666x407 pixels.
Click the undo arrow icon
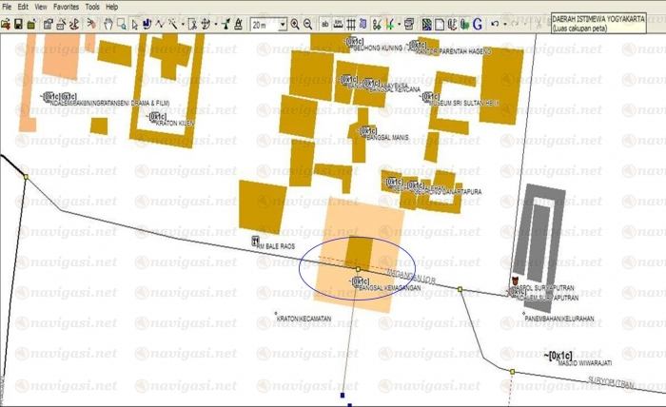click(493, 24)
